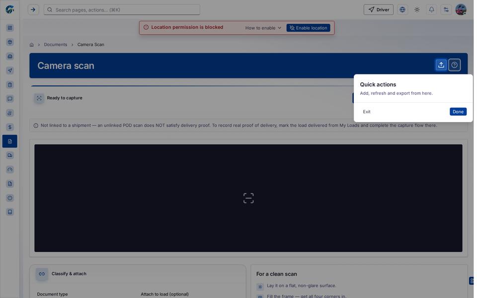Open the dashboard grid icon in sidebar
Image resolution: width=477 pixels, height=298 pixels.
10,28
